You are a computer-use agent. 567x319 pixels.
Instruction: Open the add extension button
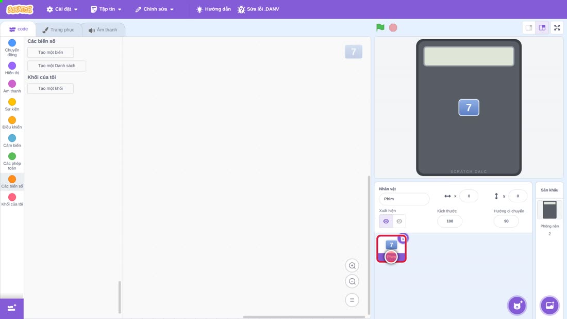coord(12,309)
